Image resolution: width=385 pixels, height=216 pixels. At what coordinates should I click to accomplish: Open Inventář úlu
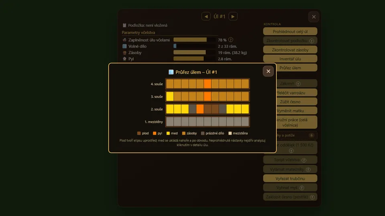(290, 59)
